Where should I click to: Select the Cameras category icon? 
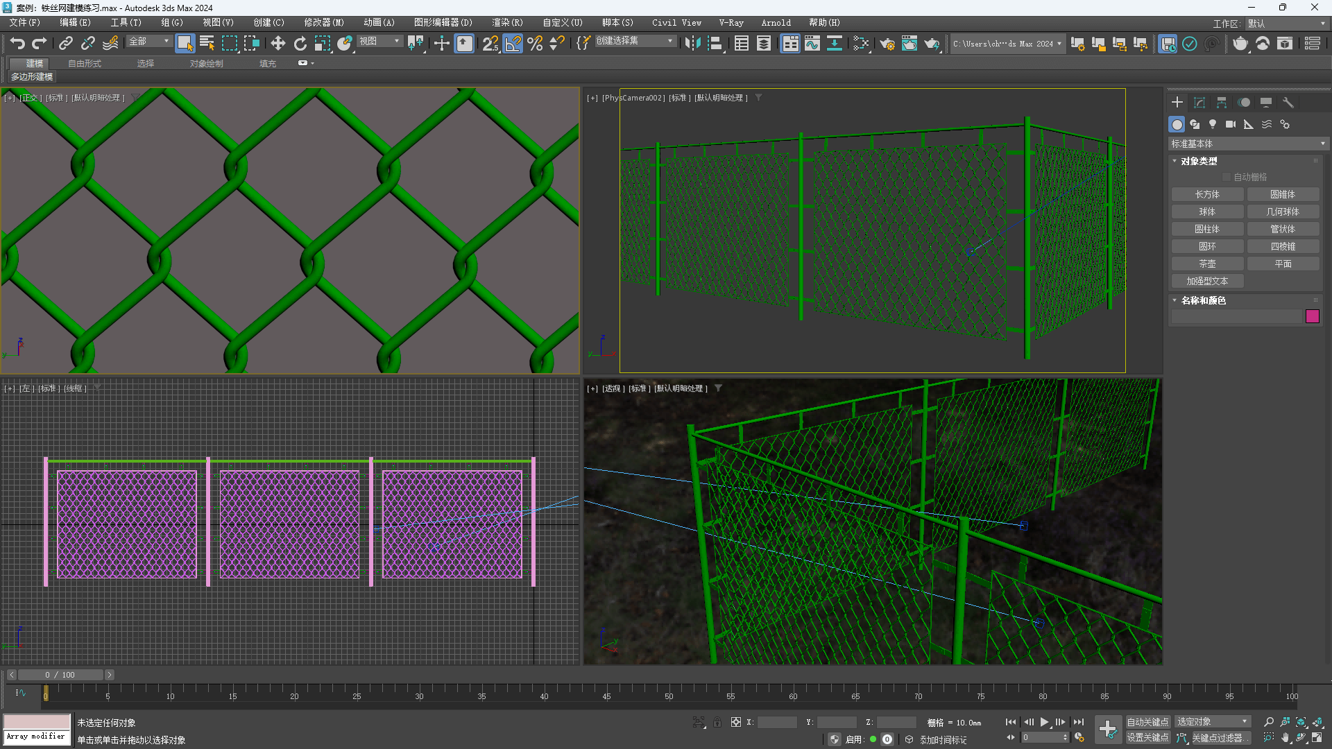(x=1231, y=124)
